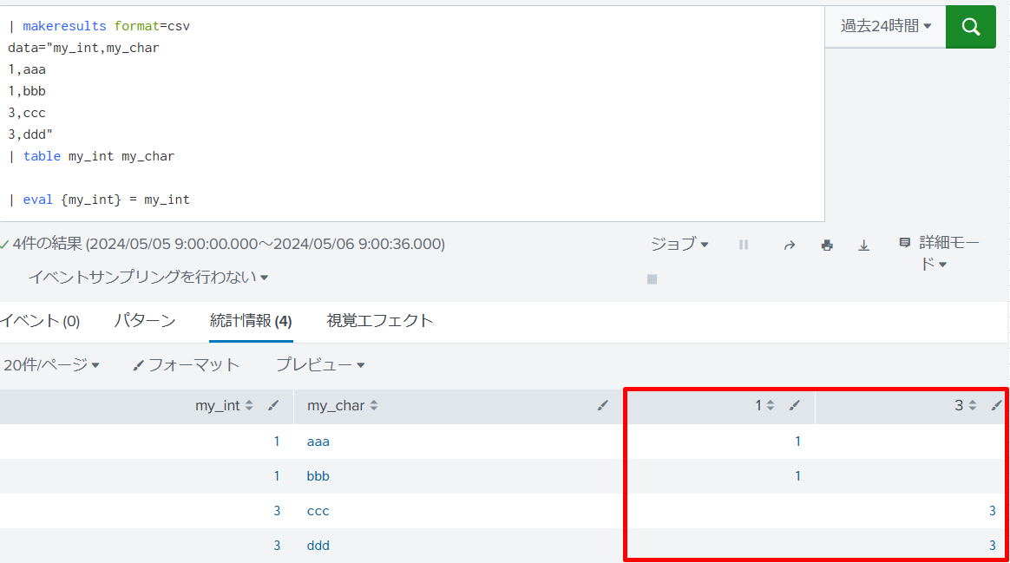Click the ccc cell in my_char
The width and height of the screenshot is (1010, 563).
(318, 512)
